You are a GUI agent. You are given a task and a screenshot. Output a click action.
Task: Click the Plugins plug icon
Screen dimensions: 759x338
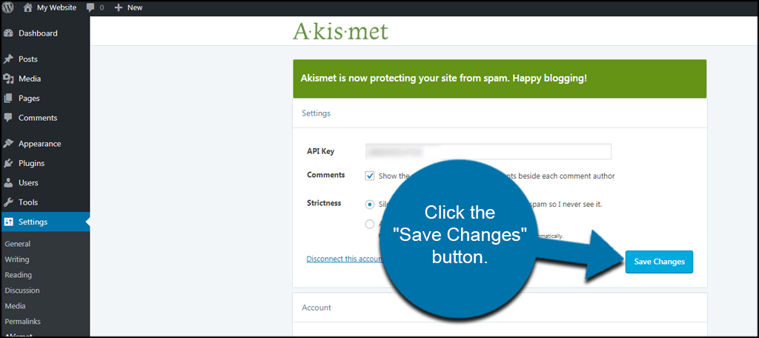click(x=7, y=163)
